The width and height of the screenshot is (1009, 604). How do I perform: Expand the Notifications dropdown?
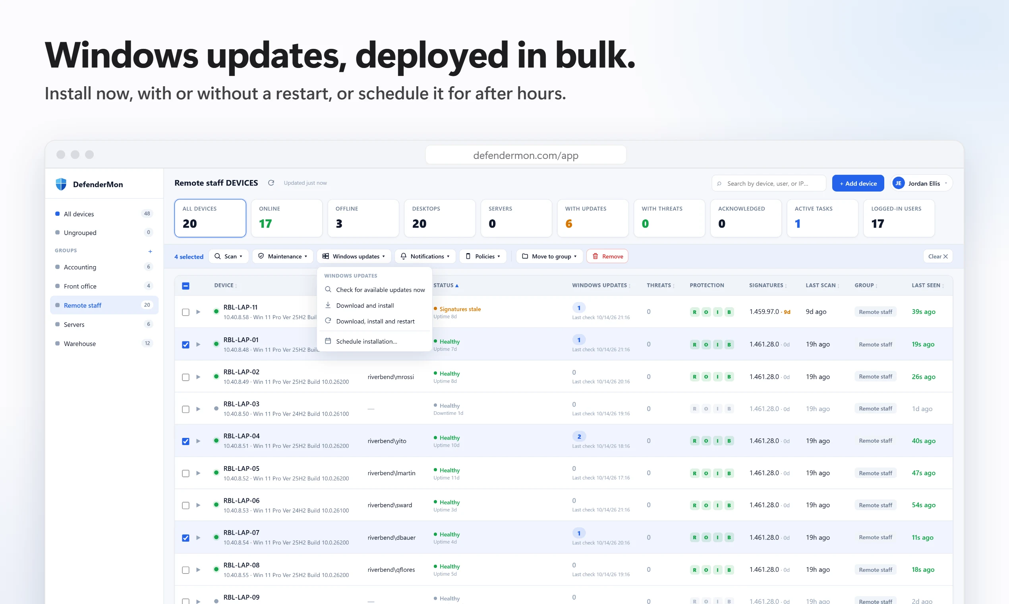coord(425,256)
